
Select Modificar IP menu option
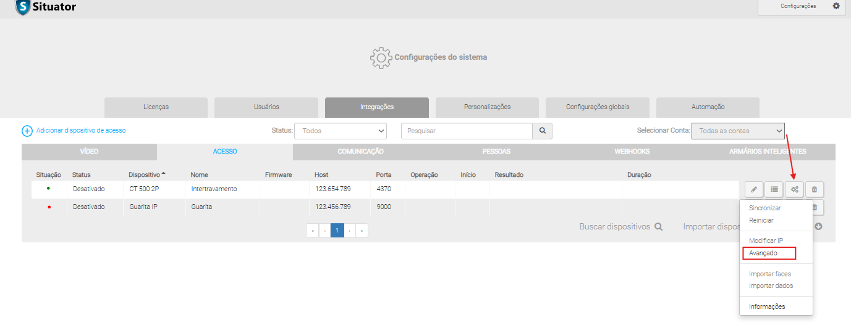pos(766,241)
